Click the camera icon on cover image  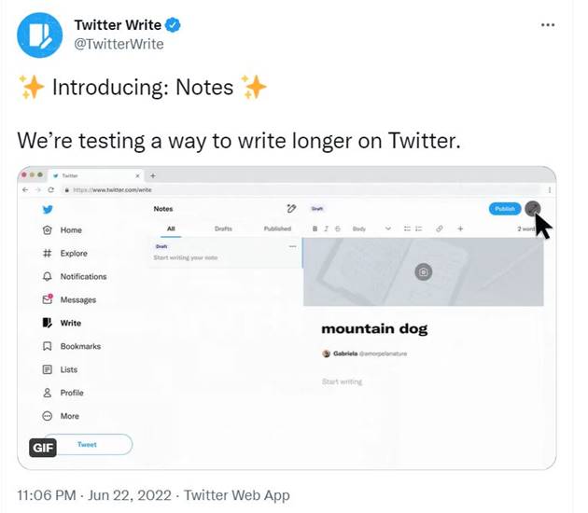pos(423,271)
